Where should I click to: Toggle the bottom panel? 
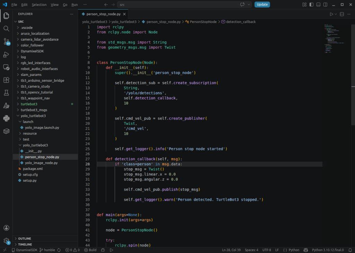pos(318,5)
